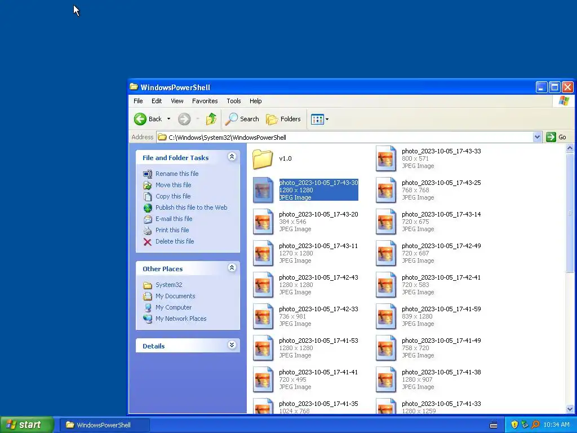Image resolution: width=577 pixels, height=433 pixels.
Task: Click the scrollbar up arrow
Action: 570,148
